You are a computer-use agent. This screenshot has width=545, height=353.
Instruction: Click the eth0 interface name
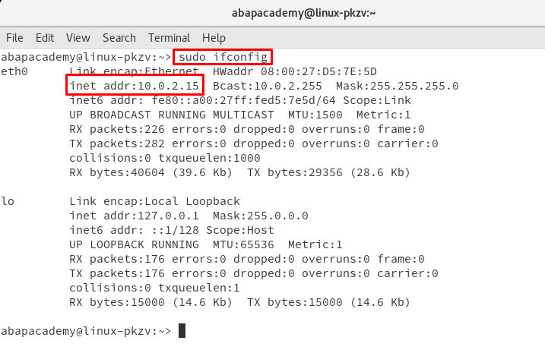coord(14,71)
